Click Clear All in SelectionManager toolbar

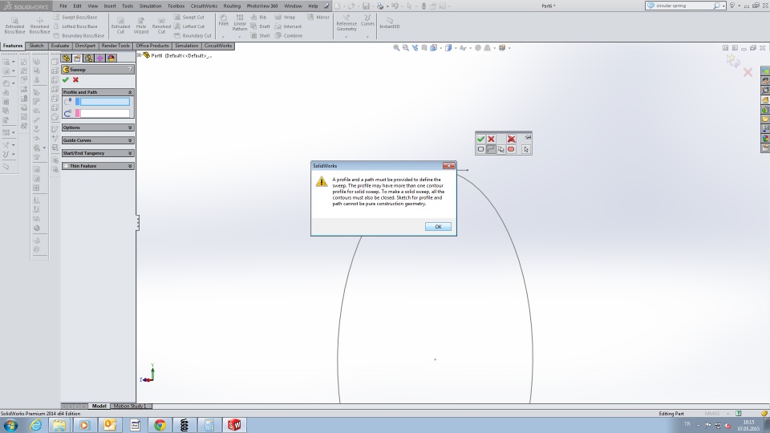511,139
